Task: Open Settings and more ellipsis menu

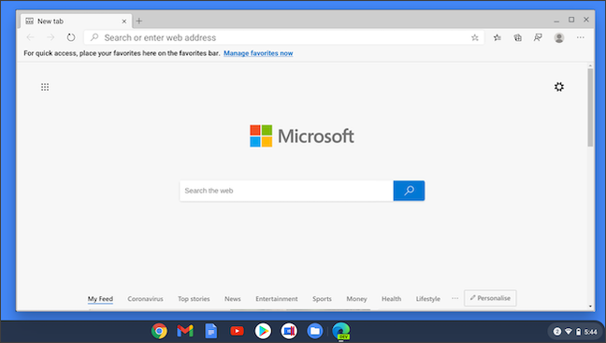Action: (580, 37)
